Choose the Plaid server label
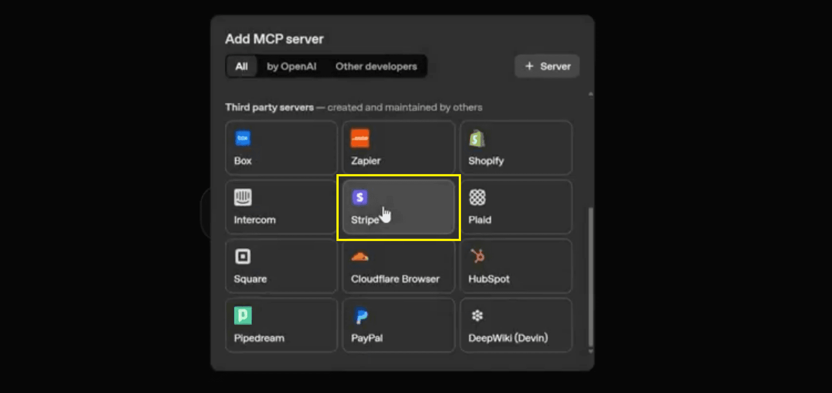The image size is (832, 393). tap(480, 220)
